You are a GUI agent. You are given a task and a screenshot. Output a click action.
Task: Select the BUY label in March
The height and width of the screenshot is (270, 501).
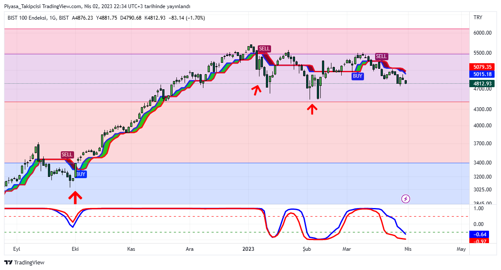358,76
